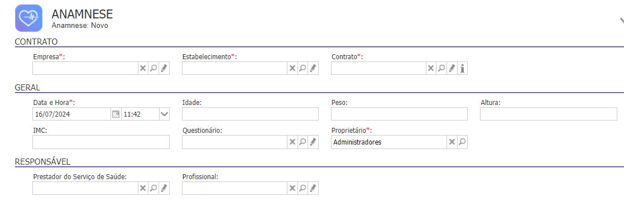Clear the Profissional field with X icon
The image size is (624, 221).
coord(292,188)
